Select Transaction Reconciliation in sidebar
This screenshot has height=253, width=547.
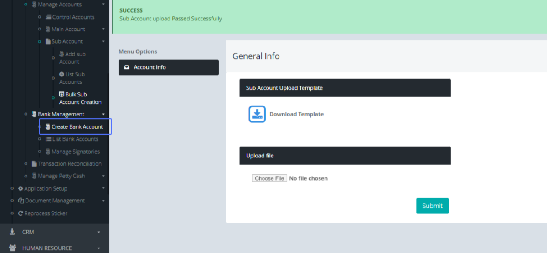pyautogui.click(x=69, y=164)
